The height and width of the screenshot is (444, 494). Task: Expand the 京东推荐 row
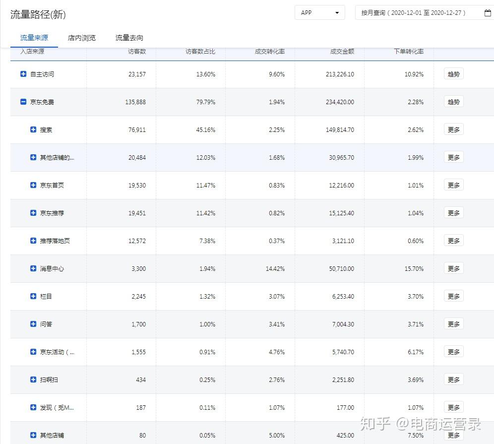33,213
